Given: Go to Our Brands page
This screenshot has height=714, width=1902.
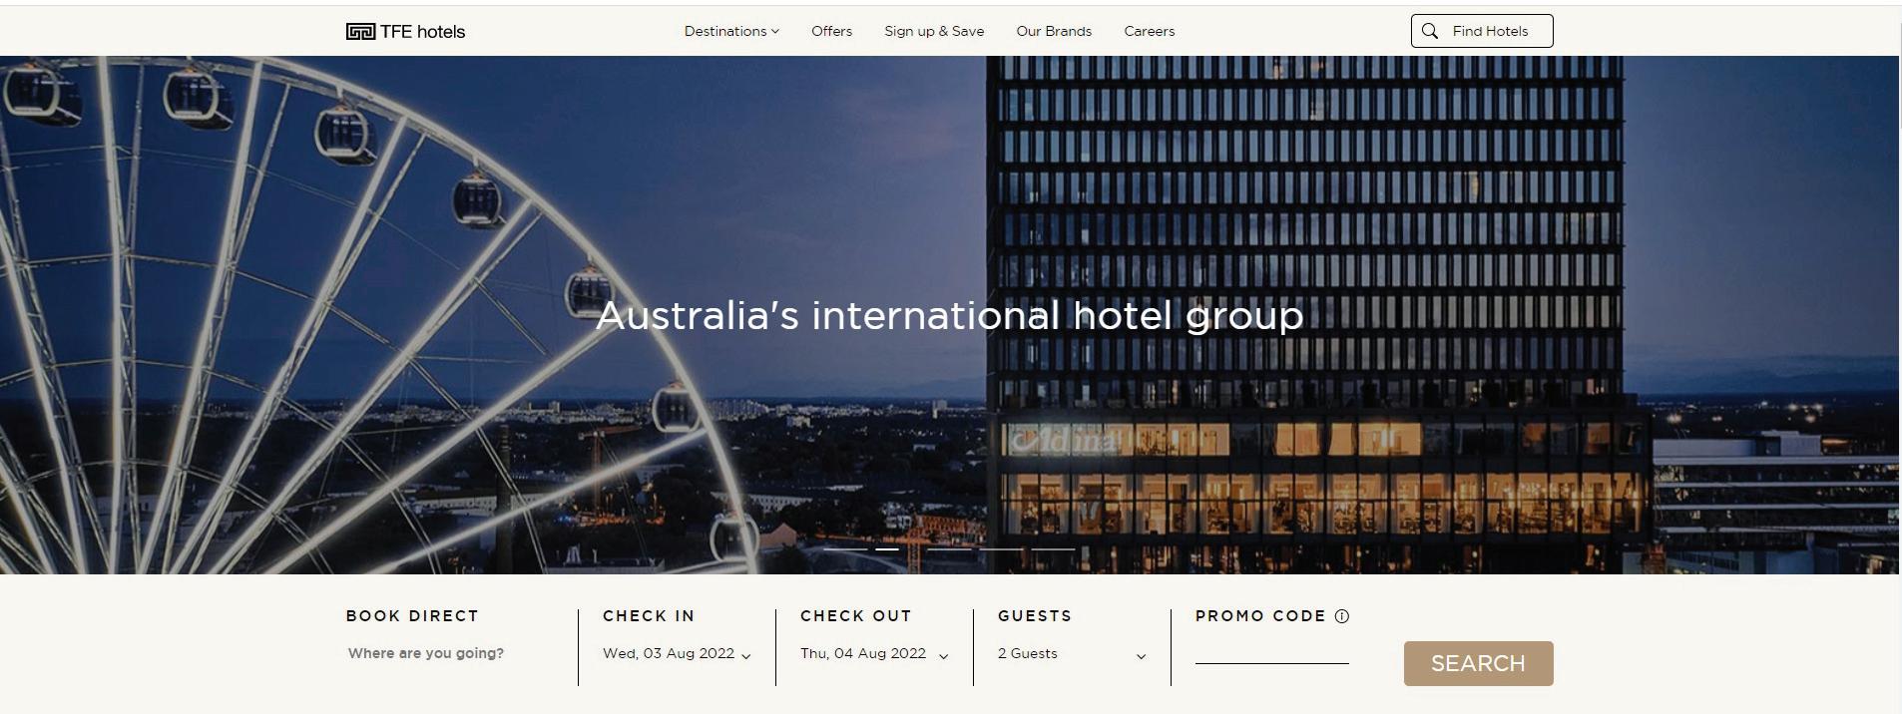Looking at the screenshot, I should (x=1054, y=31).
